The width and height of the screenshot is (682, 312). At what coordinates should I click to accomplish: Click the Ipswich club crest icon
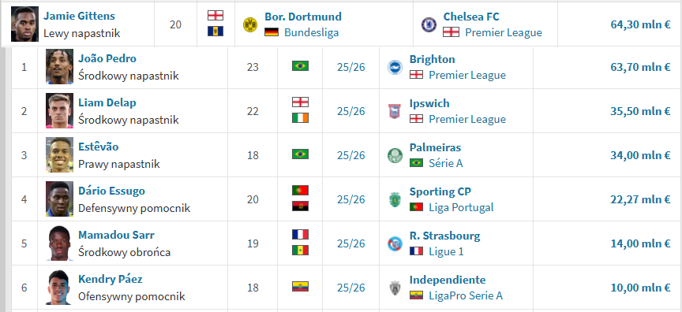click(395, 111)
